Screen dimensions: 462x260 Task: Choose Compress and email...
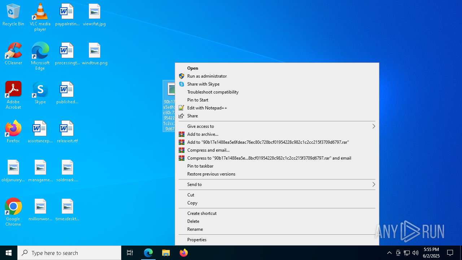[x=277, y=150]
